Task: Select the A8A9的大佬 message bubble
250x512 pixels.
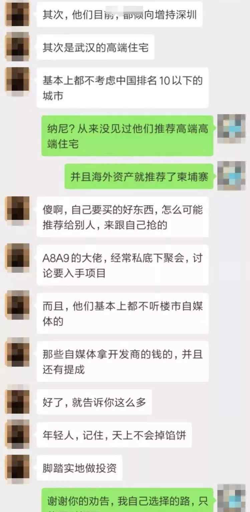Action: (122, 265)
